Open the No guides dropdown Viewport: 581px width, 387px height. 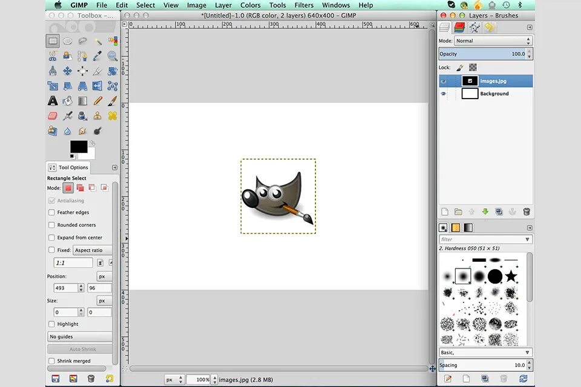pyautogui.click(x=80, y=337)
